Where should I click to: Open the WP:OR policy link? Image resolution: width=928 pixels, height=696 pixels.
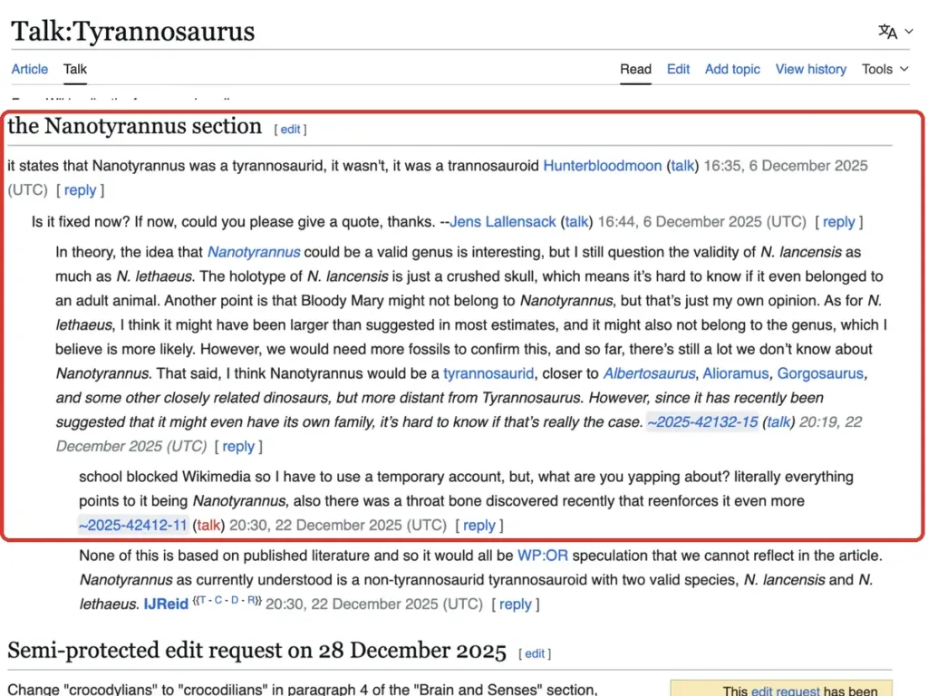click(543, 556)
